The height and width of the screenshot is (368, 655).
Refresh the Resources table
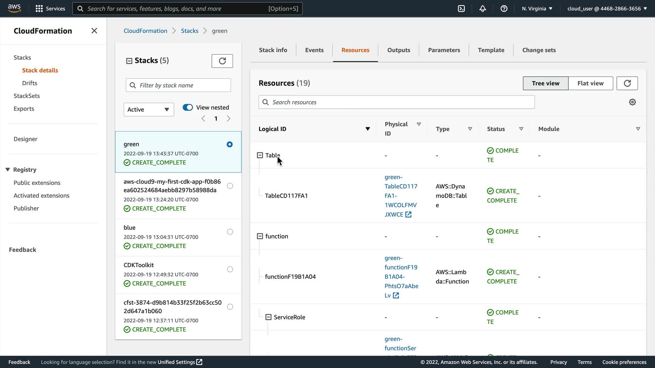pyautogui.click(x=627, y=83)
